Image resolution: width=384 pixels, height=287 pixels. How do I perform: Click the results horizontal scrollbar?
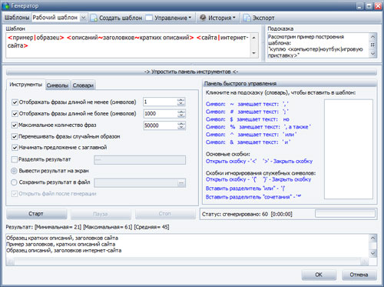(187, 262)
